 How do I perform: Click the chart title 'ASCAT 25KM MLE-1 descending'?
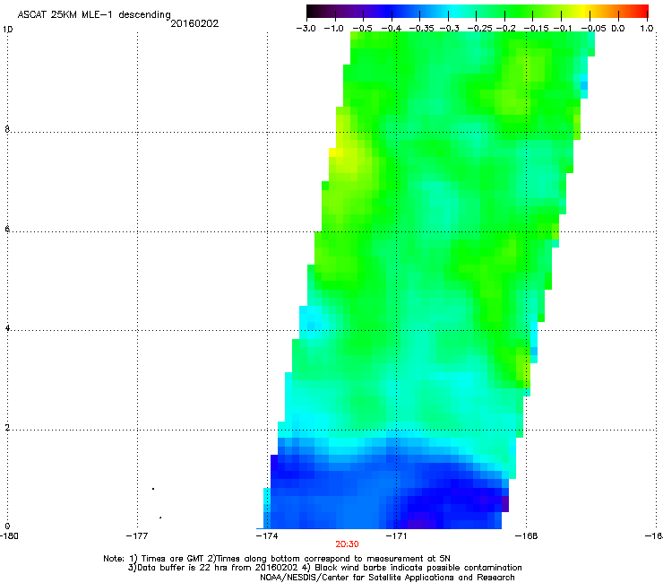click(94, 15)
